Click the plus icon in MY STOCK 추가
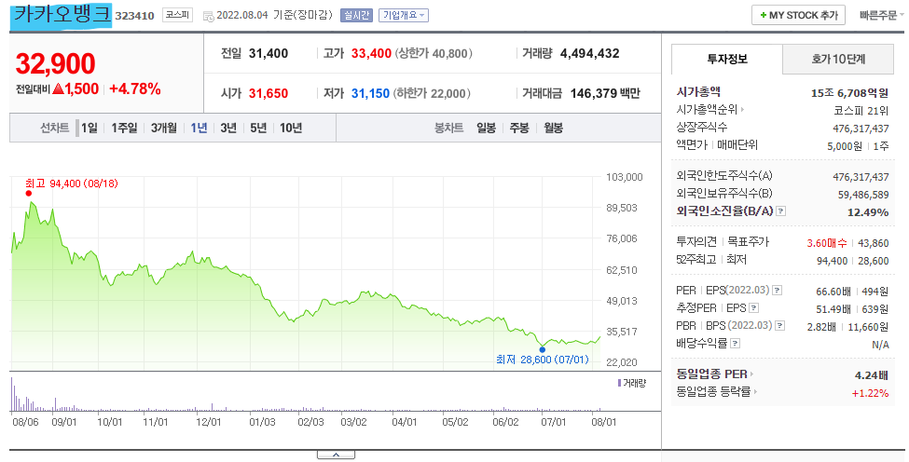The image size is (909, 462). coord(763,15)
